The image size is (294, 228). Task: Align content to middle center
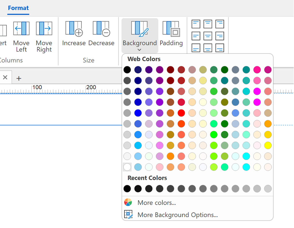(208, 36)
